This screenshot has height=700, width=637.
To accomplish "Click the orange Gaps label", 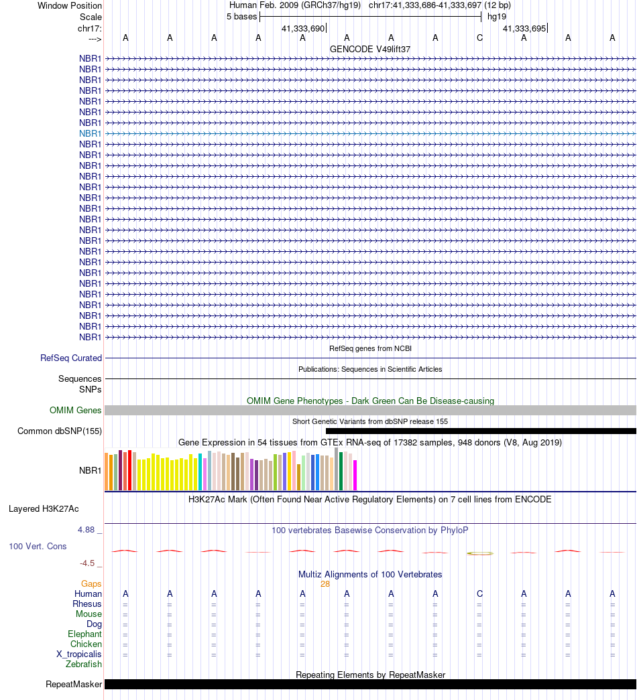I will [x=91, y=584].
